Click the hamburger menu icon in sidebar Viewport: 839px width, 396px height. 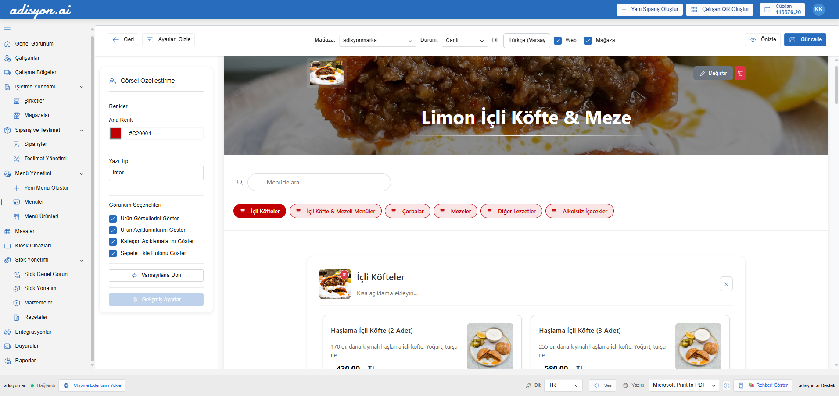(x=7, y=30)
